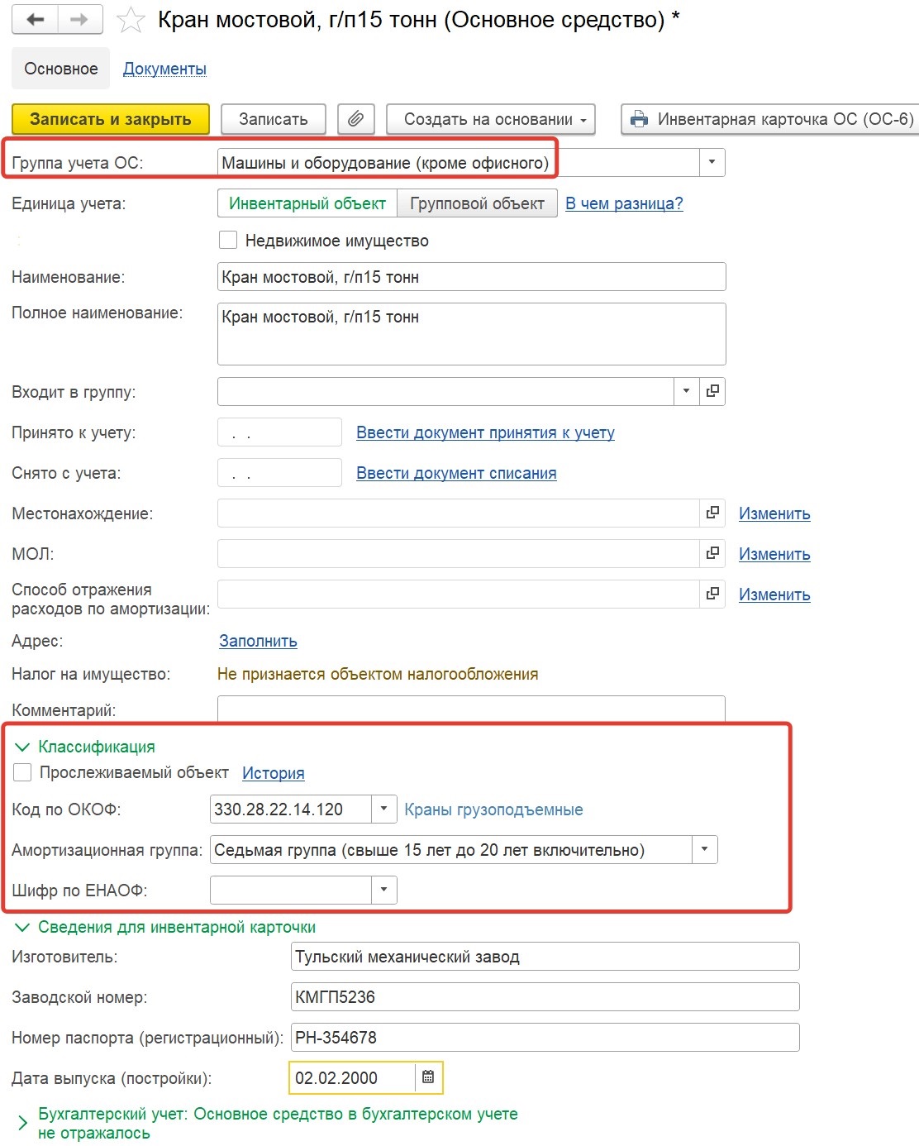Open 'В чем разница?' help link

tap(624, 203)
